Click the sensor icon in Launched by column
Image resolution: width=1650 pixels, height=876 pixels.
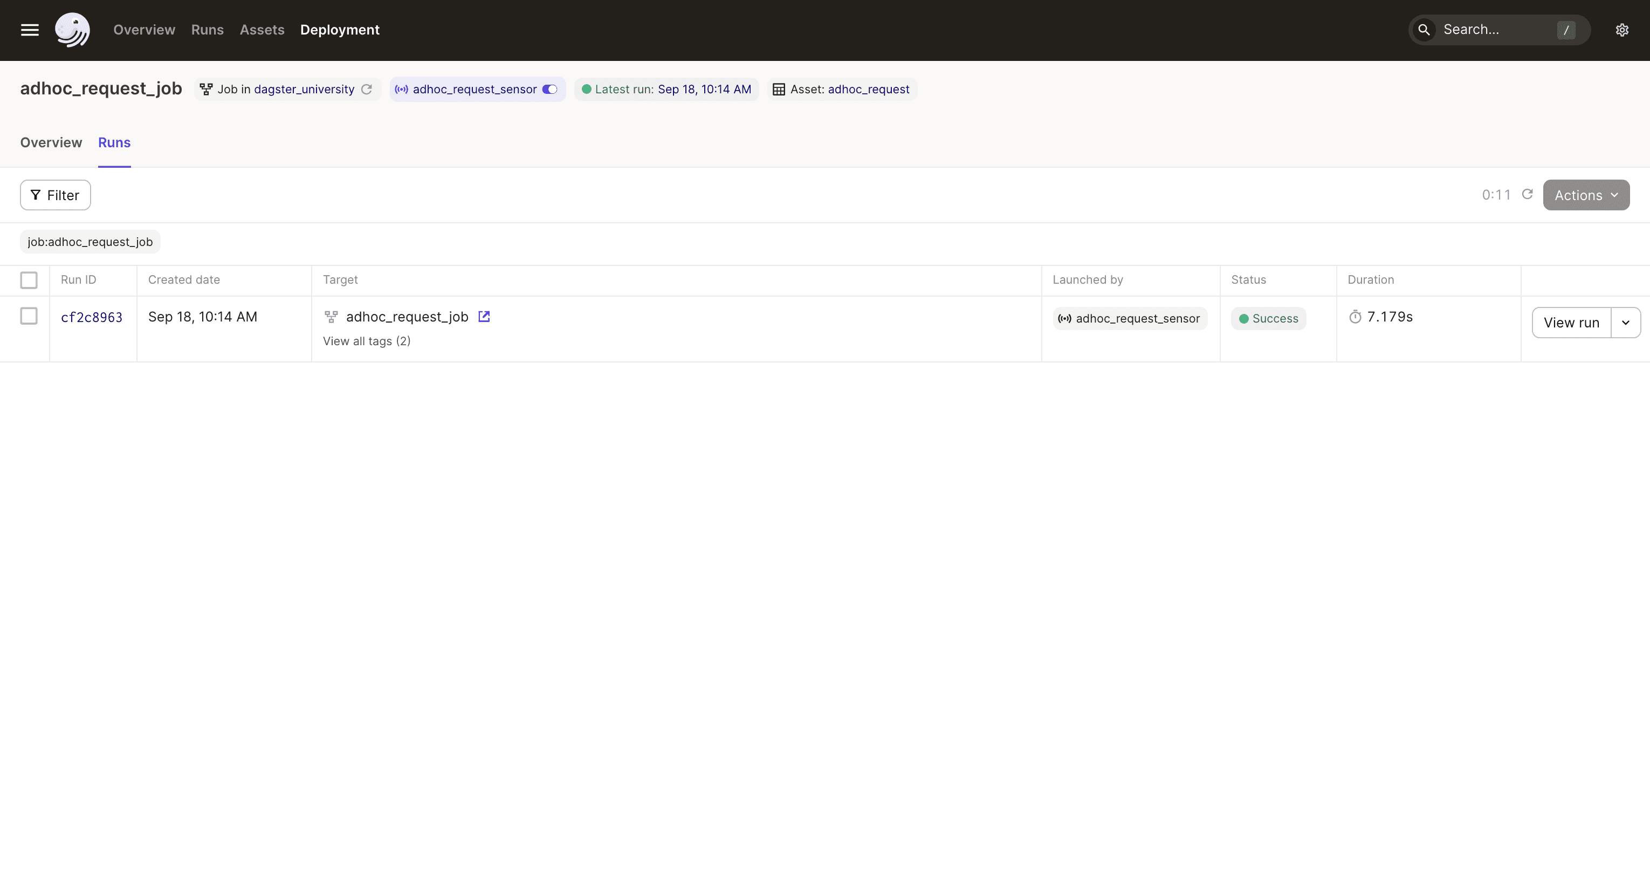(x=1064, y=318)
